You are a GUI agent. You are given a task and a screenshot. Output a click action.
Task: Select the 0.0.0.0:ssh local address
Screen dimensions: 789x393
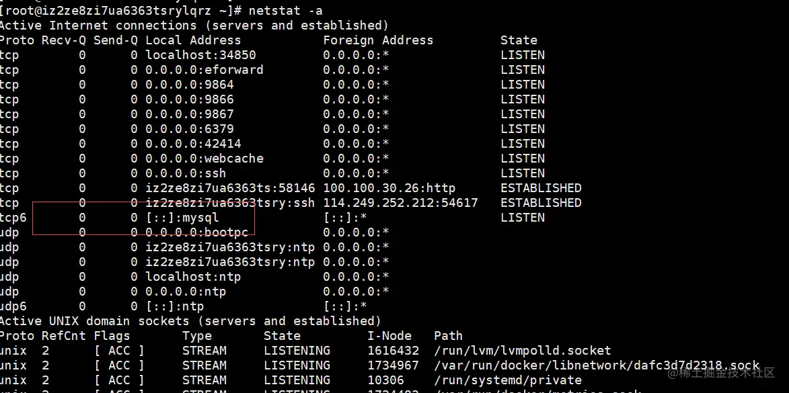click(x=186, y=173)
